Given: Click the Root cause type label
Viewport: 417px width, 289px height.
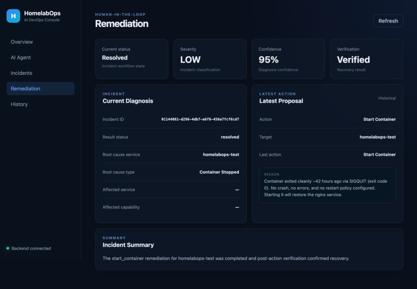Looking at the screenshot, I should 118,172.
